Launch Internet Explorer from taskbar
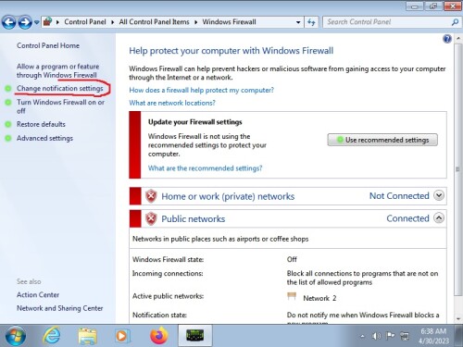This screenshot has width=463, height=347. pos(52,336)
